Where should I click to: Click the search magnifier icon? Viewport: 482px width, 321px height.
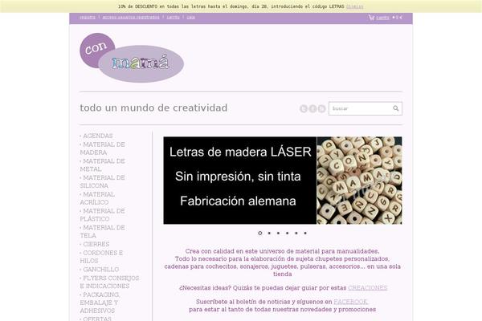pyautogui.click(x=395, y=108)
